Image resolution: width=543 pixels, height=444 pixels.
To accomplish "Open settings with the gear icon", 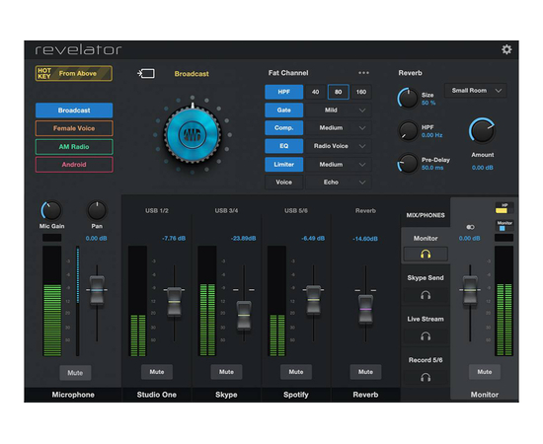I will coord(506,49).
